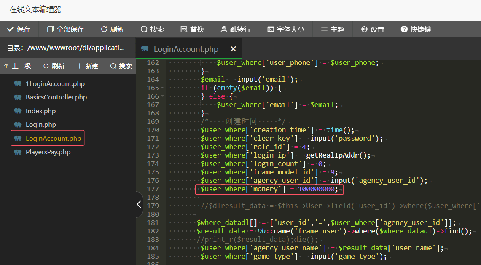Open the Replace (替换) tool
The height and width of the screenshot is (265, 481).
click(x=192, y=29)
